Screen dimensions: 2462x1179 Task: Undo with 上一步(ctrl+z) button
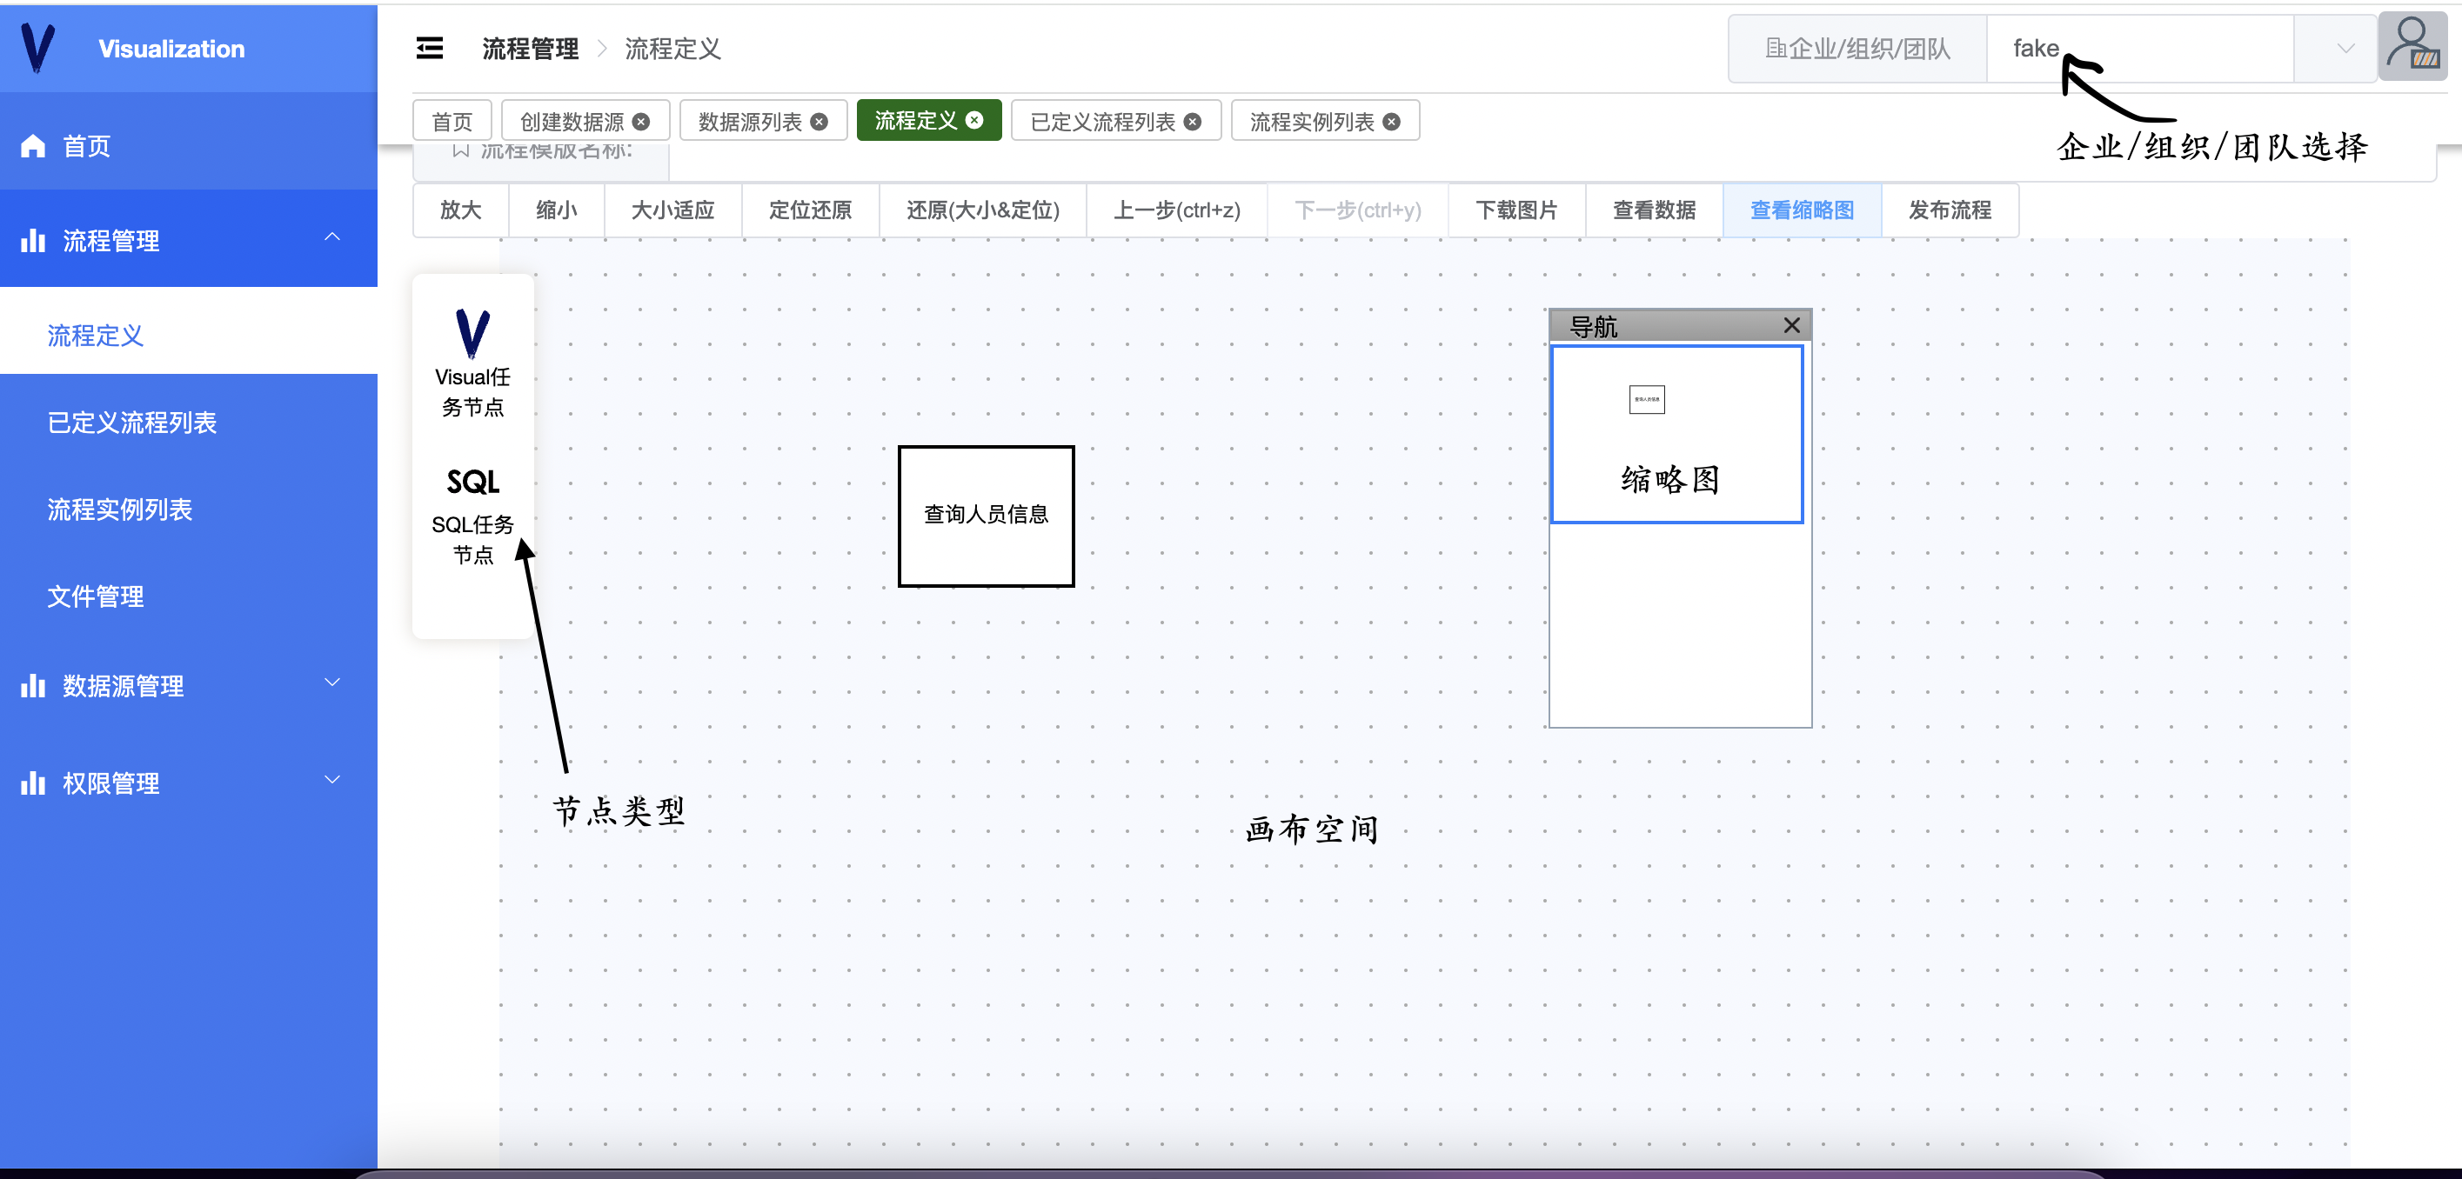(1176, 210)
